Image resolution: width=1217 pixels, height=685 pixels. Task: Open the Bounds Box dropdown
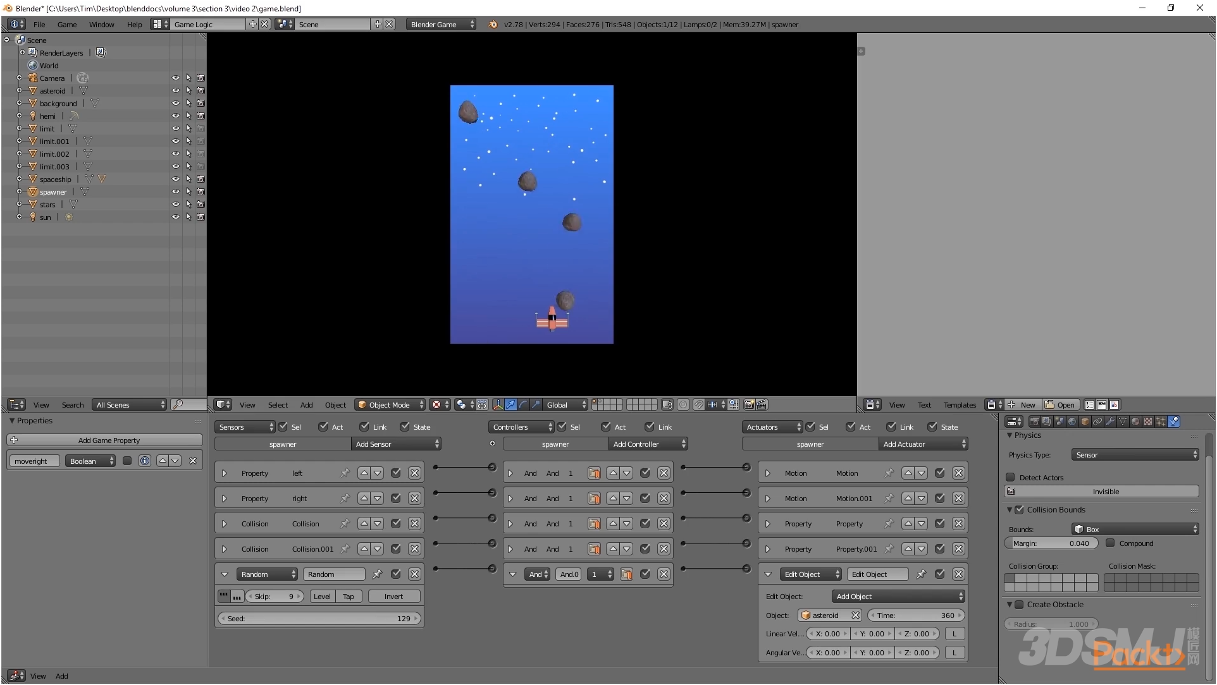tap(1135, 530)
